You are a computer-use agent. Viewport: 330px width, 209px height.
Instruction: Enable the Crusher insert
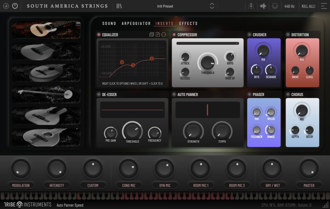[249, 35]
